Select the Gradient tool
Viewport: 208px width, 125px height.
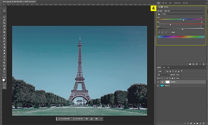point(4,47)
